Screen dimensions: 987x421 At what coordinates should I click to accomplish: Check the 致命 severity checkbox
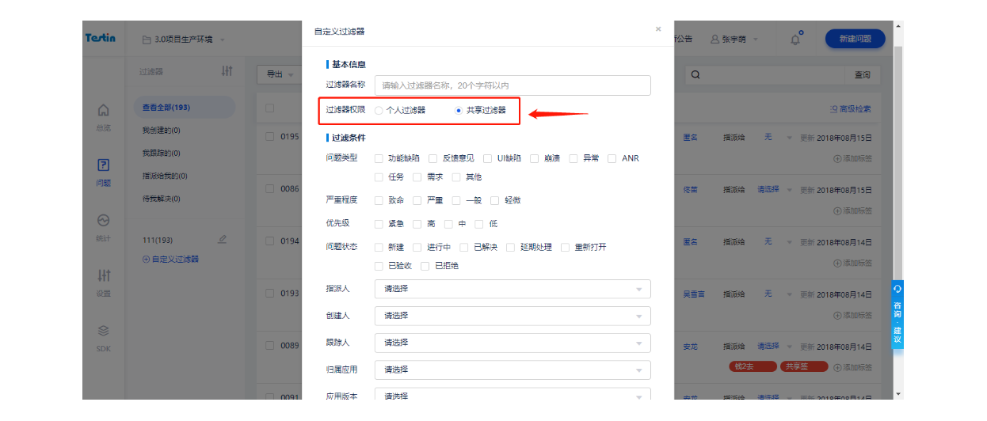click(379, 201)
